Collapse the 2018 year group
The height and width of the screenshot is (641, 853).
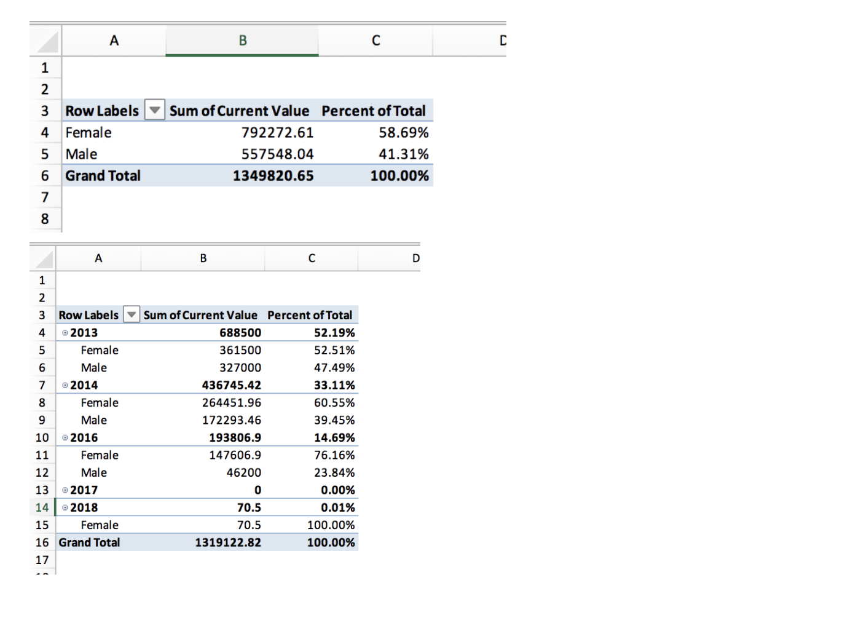65,508
